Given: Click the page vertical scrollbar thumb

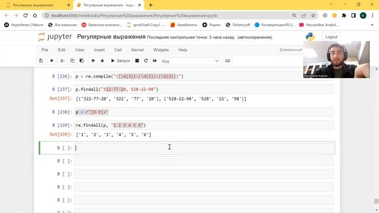Looking at the screenshot, I should point(376,201).
